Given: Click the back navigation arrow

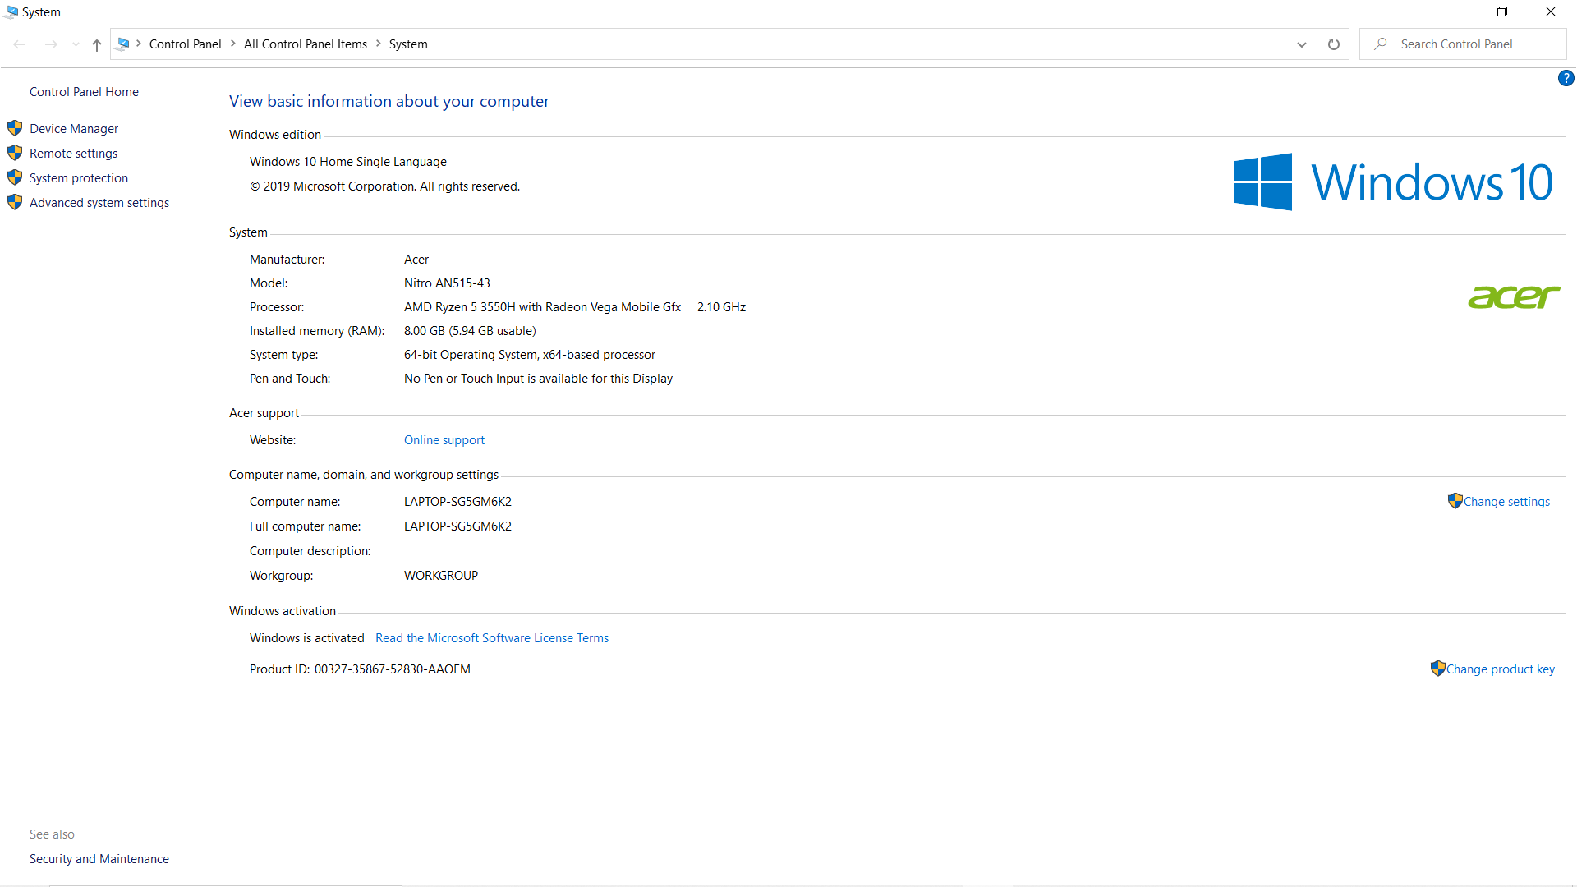Looking at the screenshot, I should [x=19, y=44].
